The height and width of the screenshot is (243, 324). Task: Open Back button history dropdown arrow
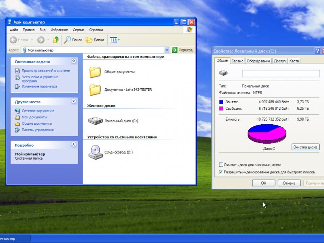tap(32, 40)
